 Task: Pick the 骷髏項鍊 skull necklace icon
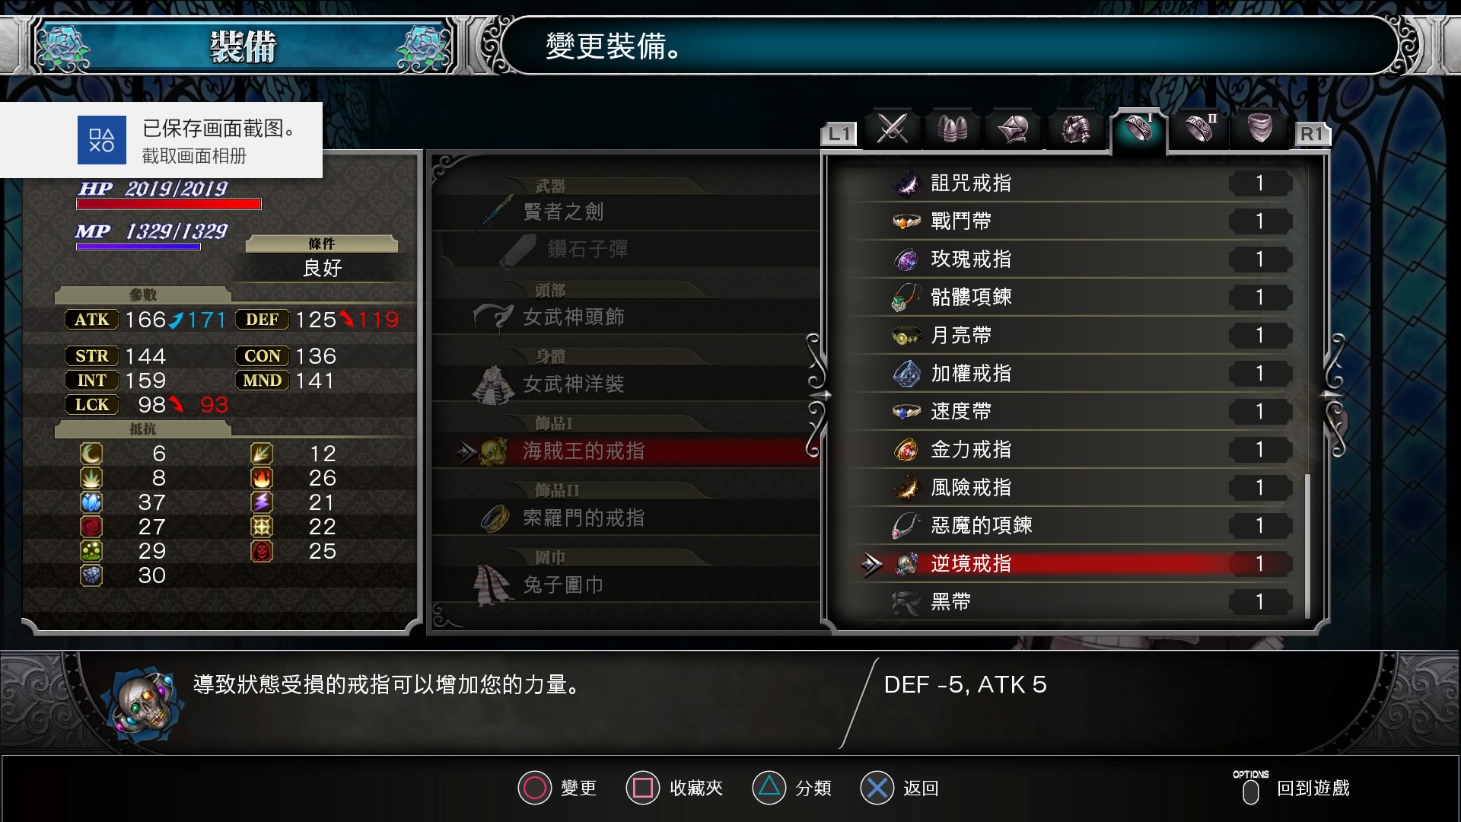tap(906, 298)
